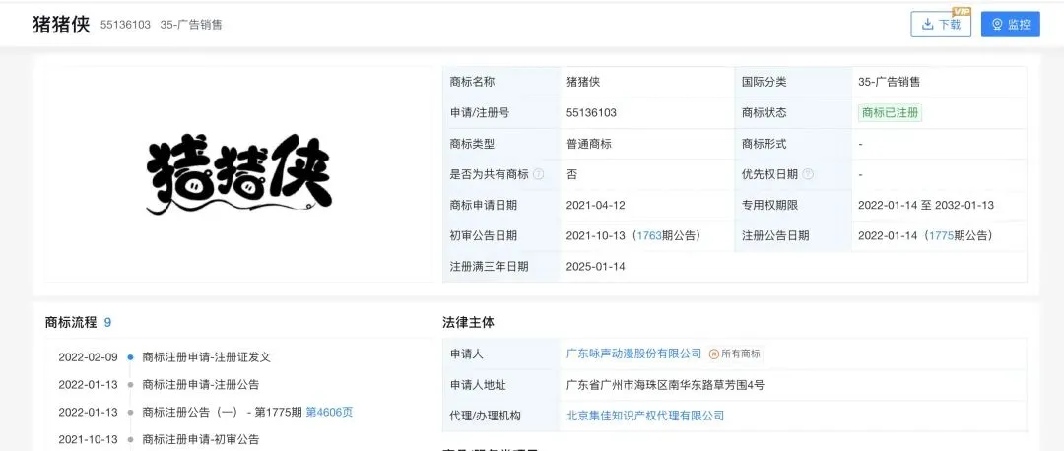Click the 猪猪侠 trademark logo image
Image resolution: width=1064 pixels, height=451 pixels.
coord(238,174)
